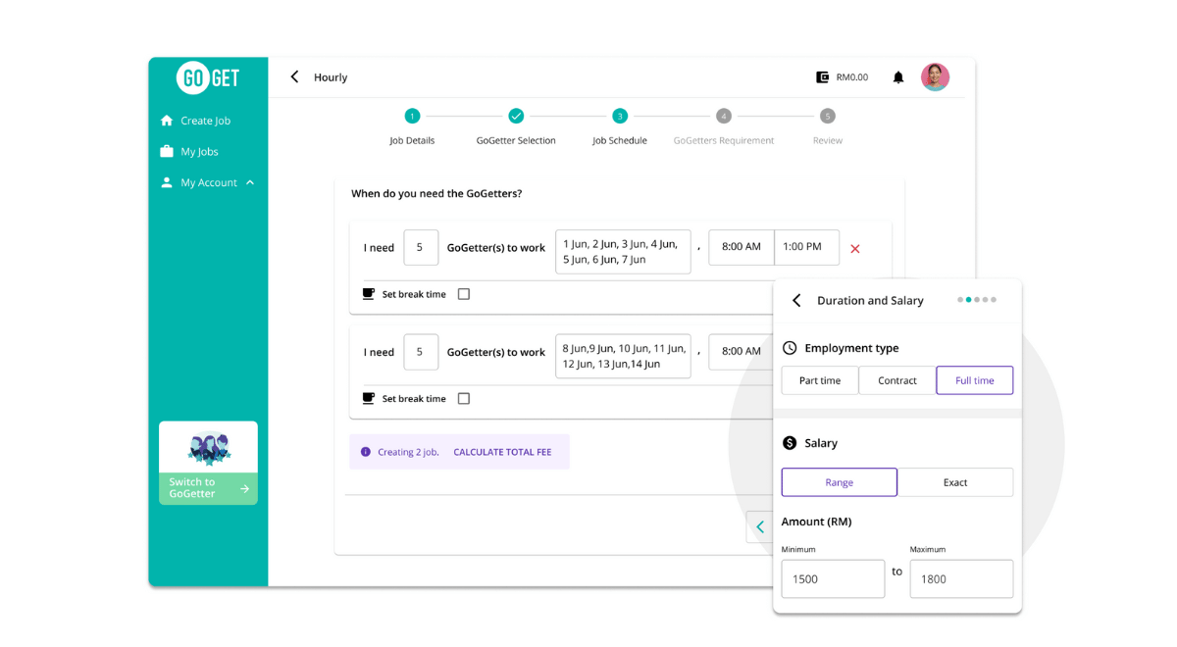
Task: Go back from Duration and Salary
Action: pos(796,301)
